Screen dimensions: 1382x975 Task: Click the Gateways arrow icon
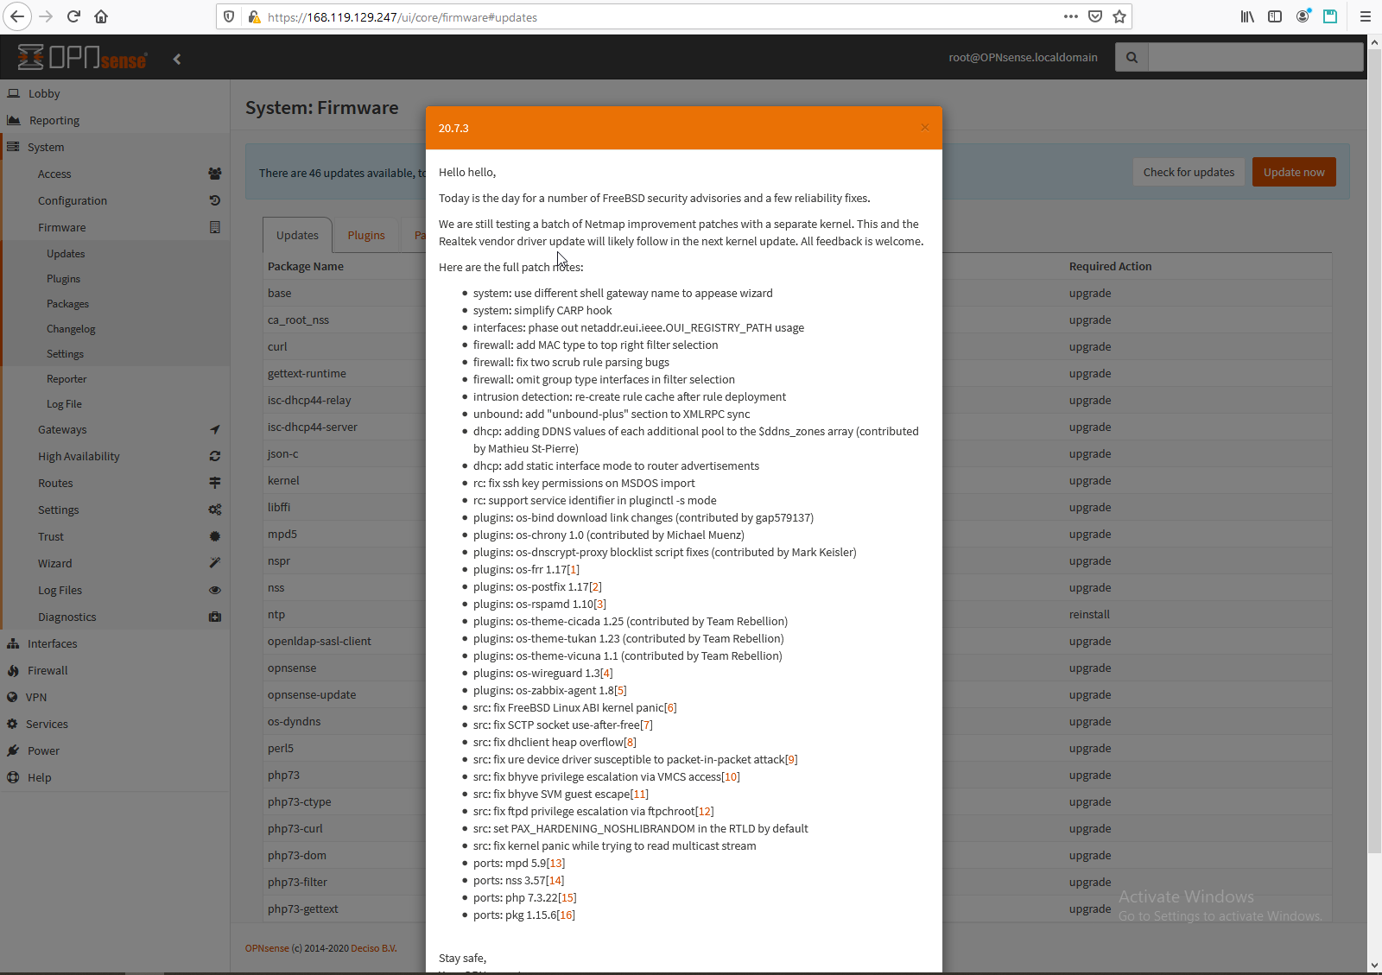[215, 429]
